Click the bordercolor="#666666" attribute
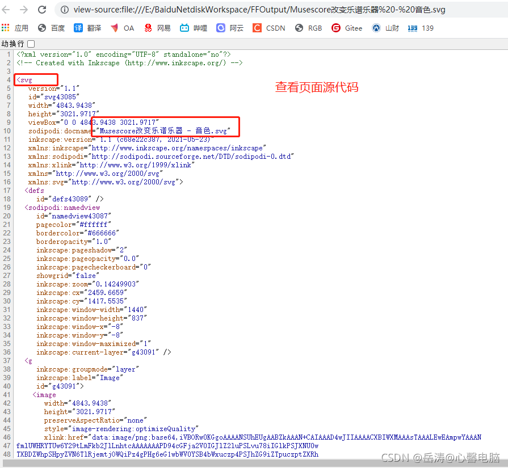This screenshot has width=508, height=468. tap(78, 233)
